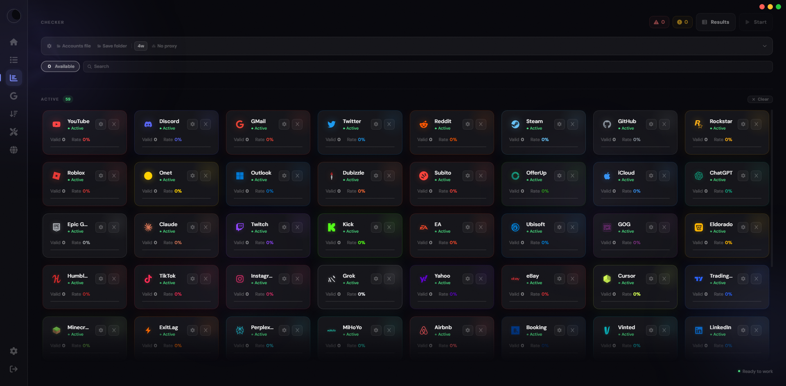Select the checker chart sidebar icon
786x386 pixels.
coord(14,78)
